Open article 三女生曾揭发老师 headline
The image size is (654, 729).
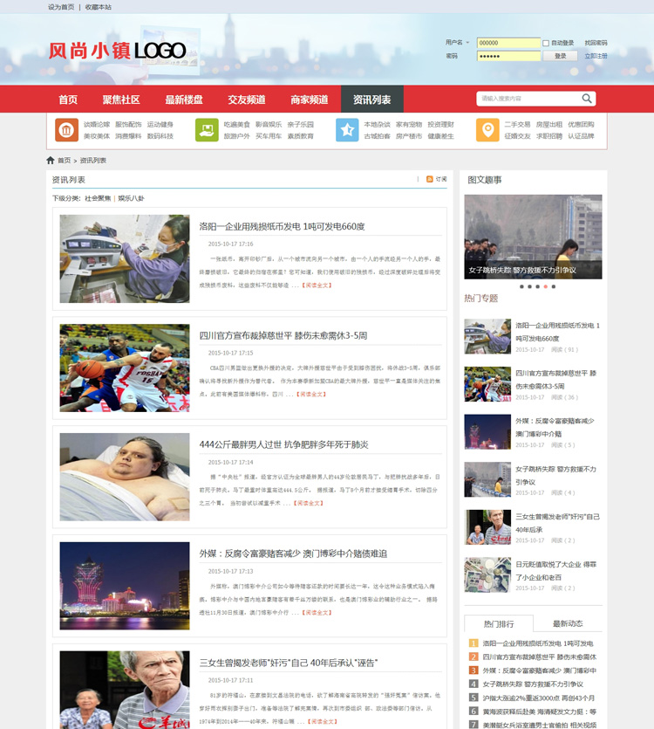click(x=289, y=663)
